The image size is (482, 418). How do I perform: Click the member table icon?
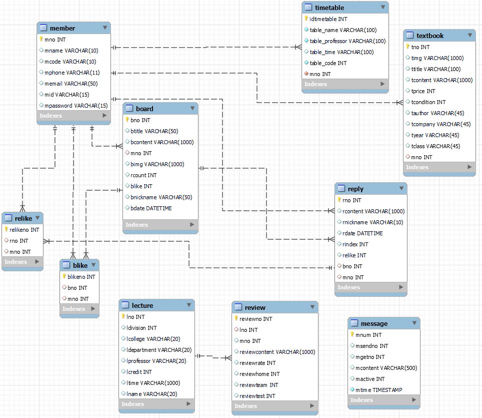43,28
